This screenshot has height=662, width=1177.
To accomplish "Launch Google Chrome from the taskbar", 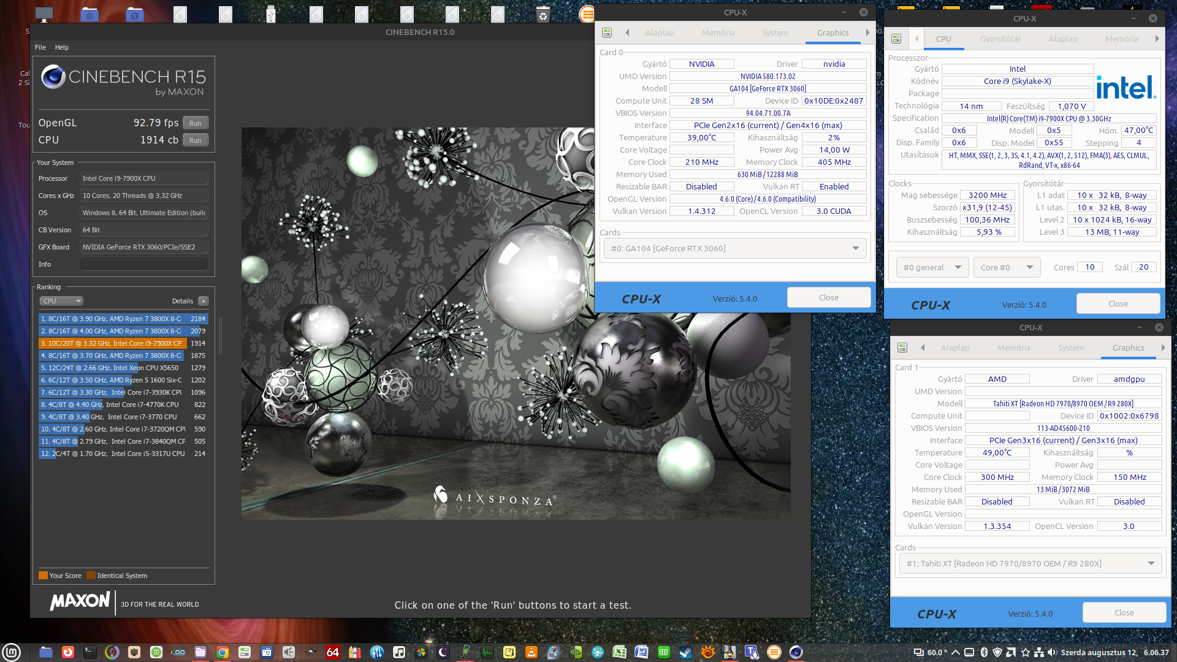I will (x=223, y=652).
